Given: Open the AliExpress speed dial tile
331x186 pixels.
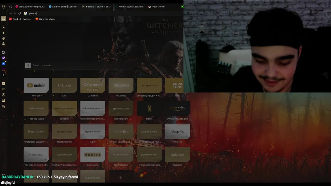Looking at the screenshot, I should pos(121,85).
